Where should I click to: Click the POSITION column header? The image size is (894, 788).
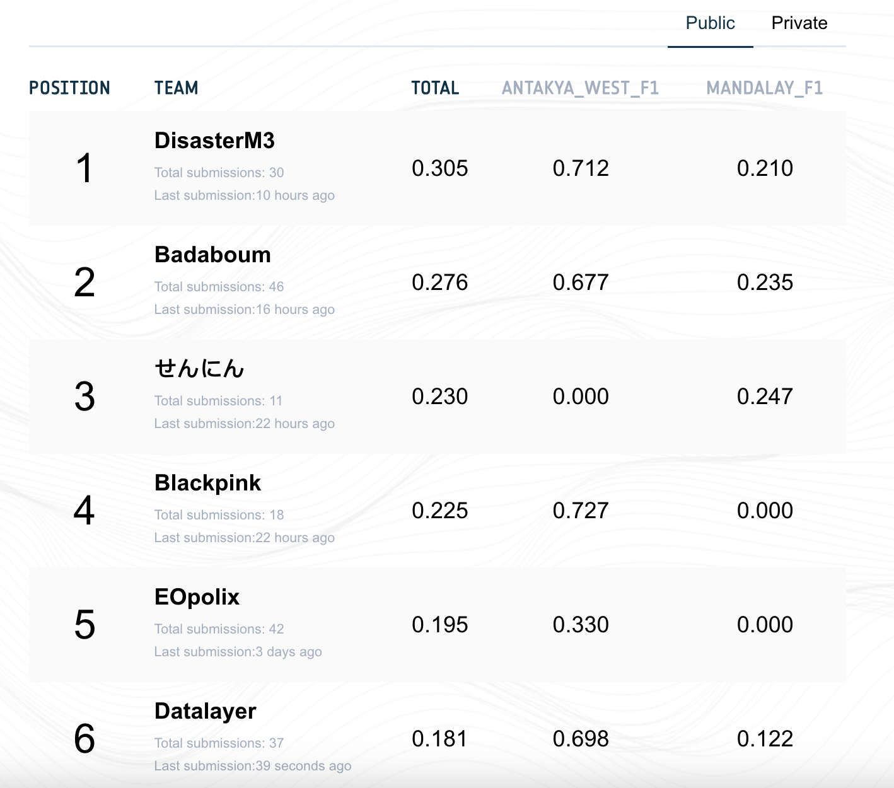(69, 88)
